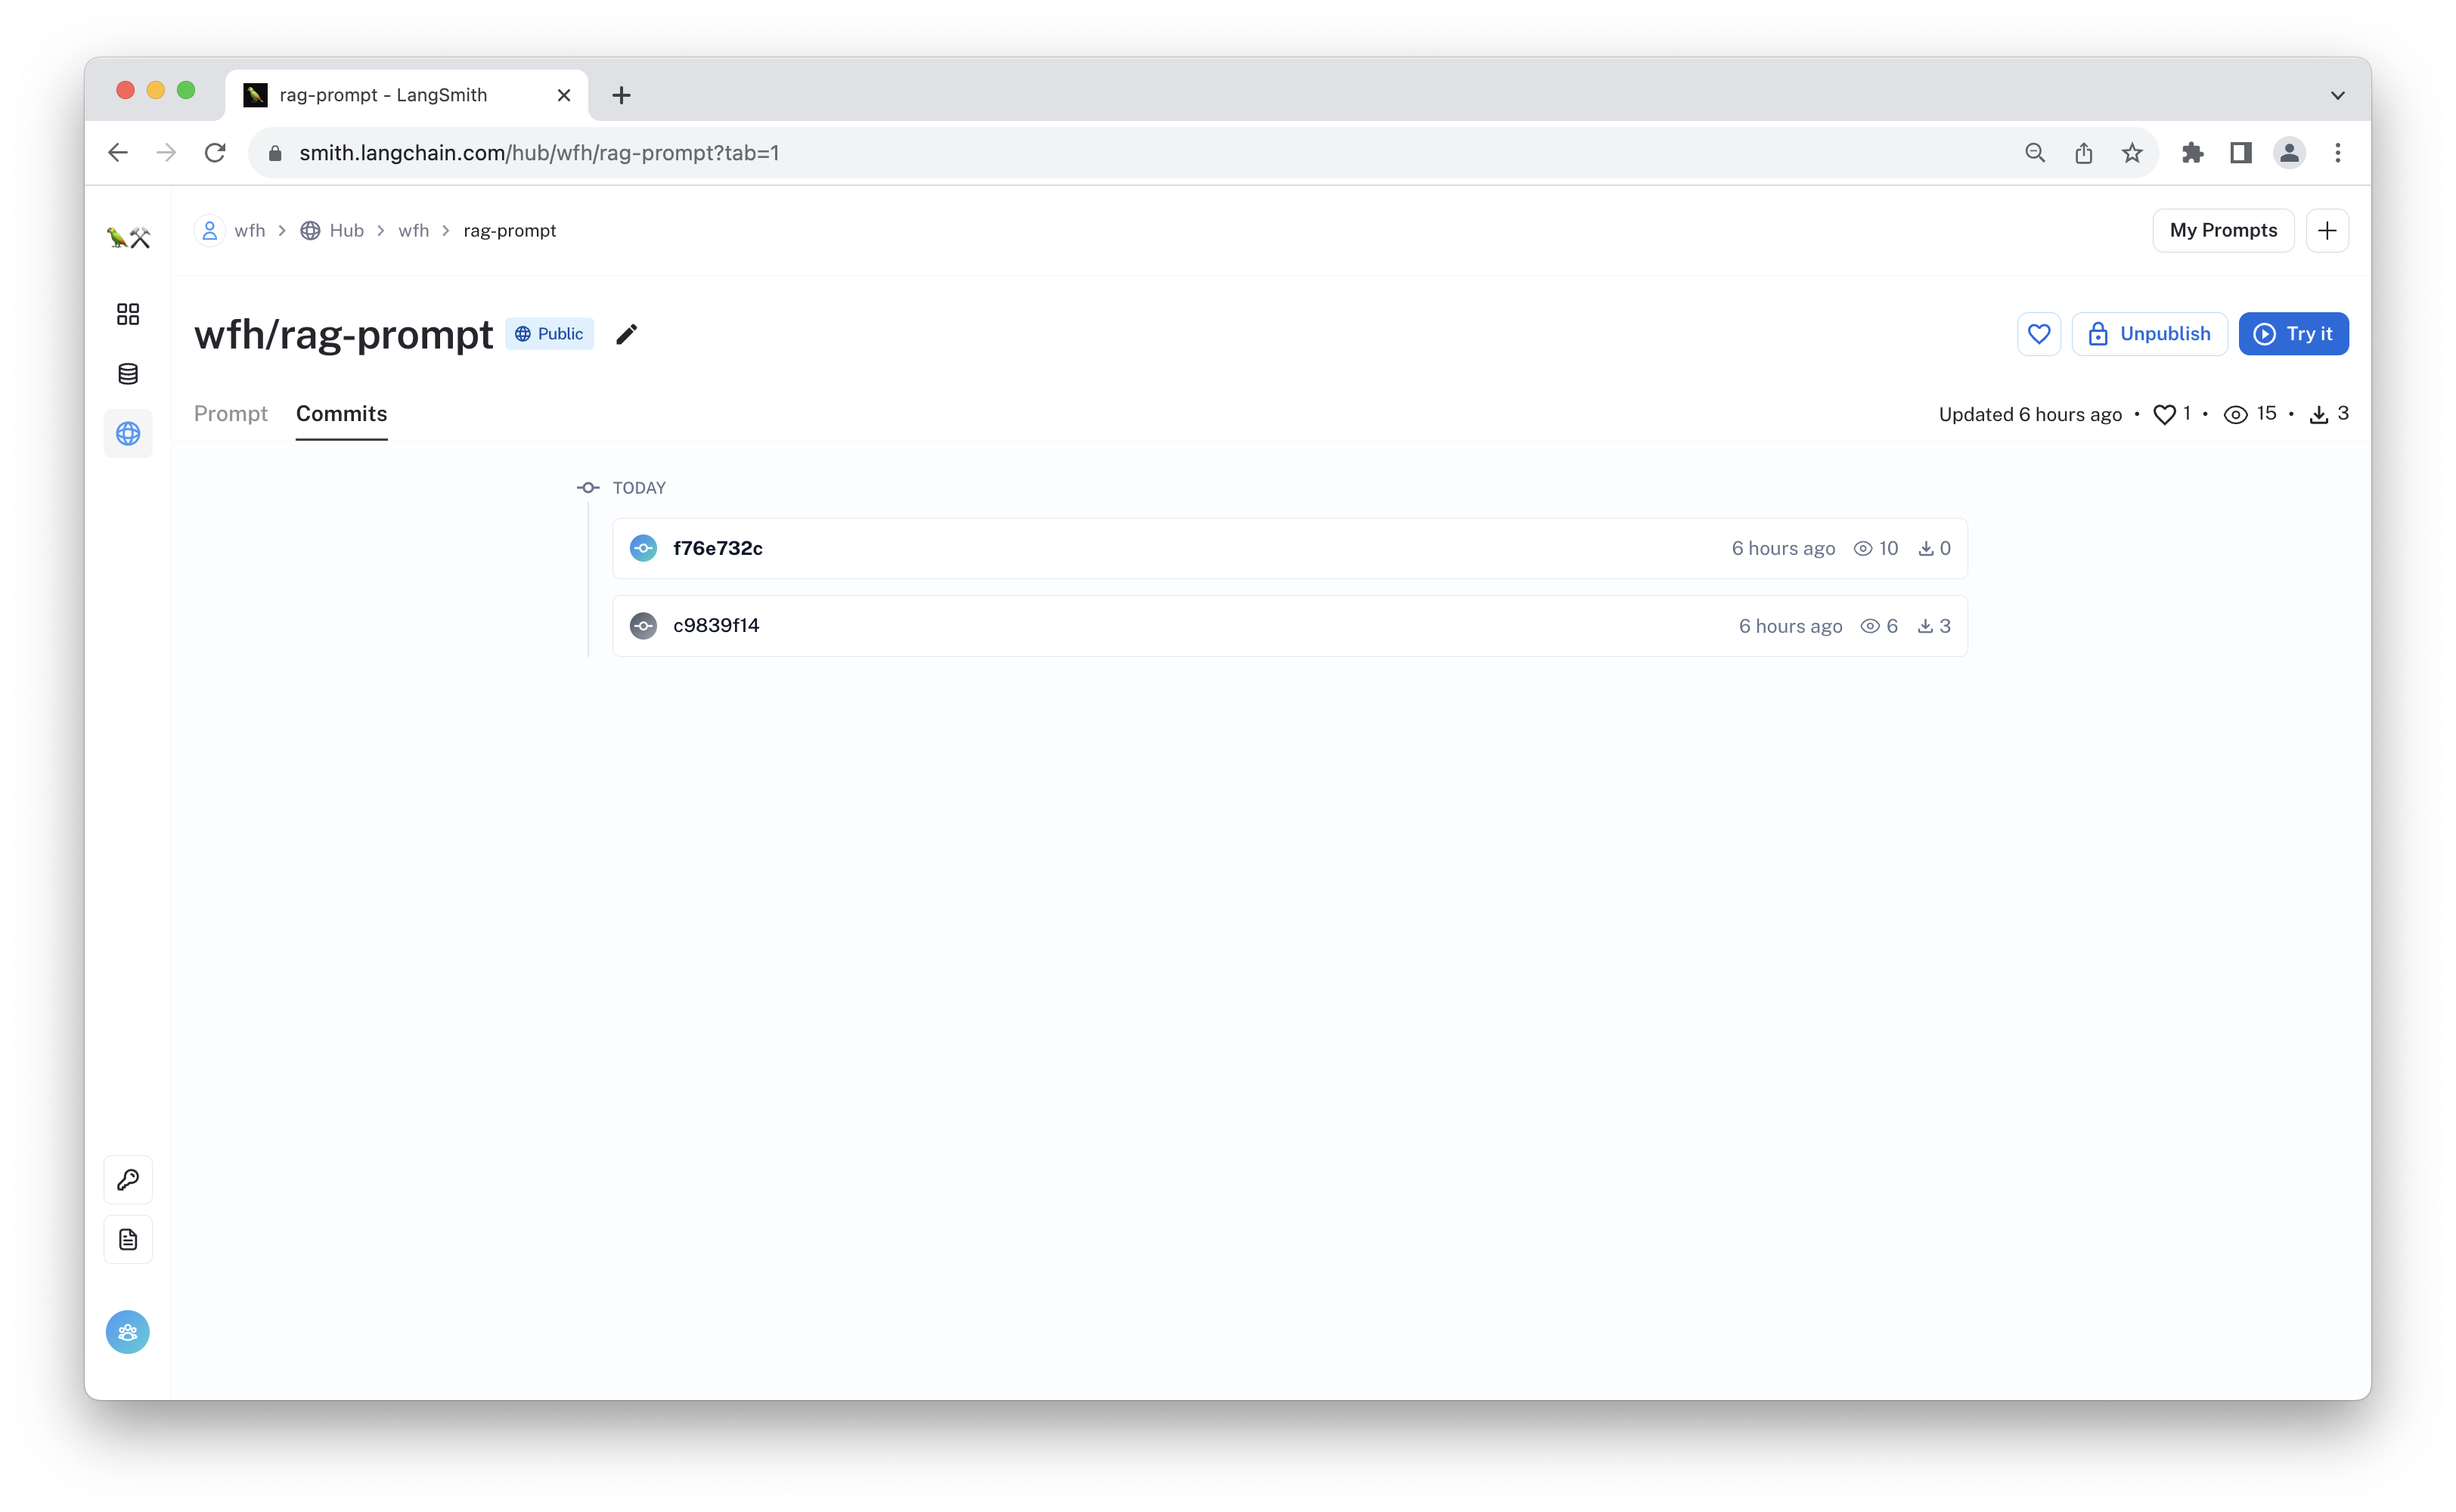
Task: Open the LangSmith home logo
Action: coord(128,237)
